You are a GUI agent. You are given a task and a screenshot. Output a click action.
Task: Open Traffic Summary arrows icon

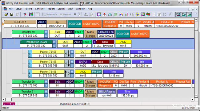click(121, 14)
